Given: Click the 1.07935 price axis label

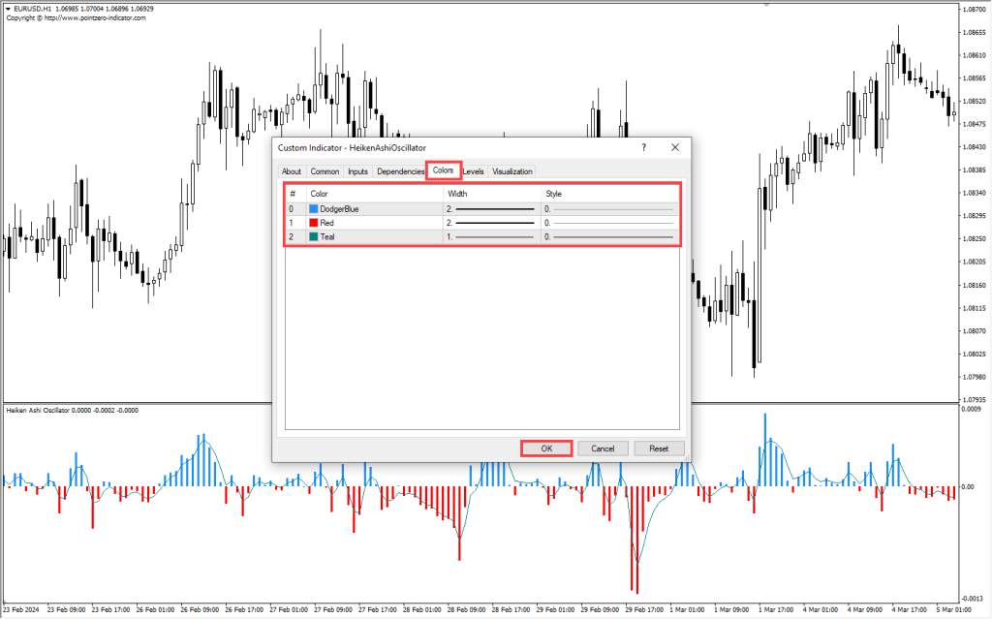Looking at the screenshot, I should tap(975, 399).
